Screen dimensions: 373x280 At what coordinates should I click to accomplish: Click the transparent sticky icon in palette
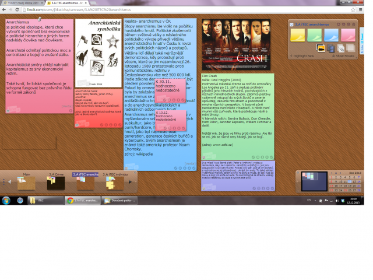350,48
